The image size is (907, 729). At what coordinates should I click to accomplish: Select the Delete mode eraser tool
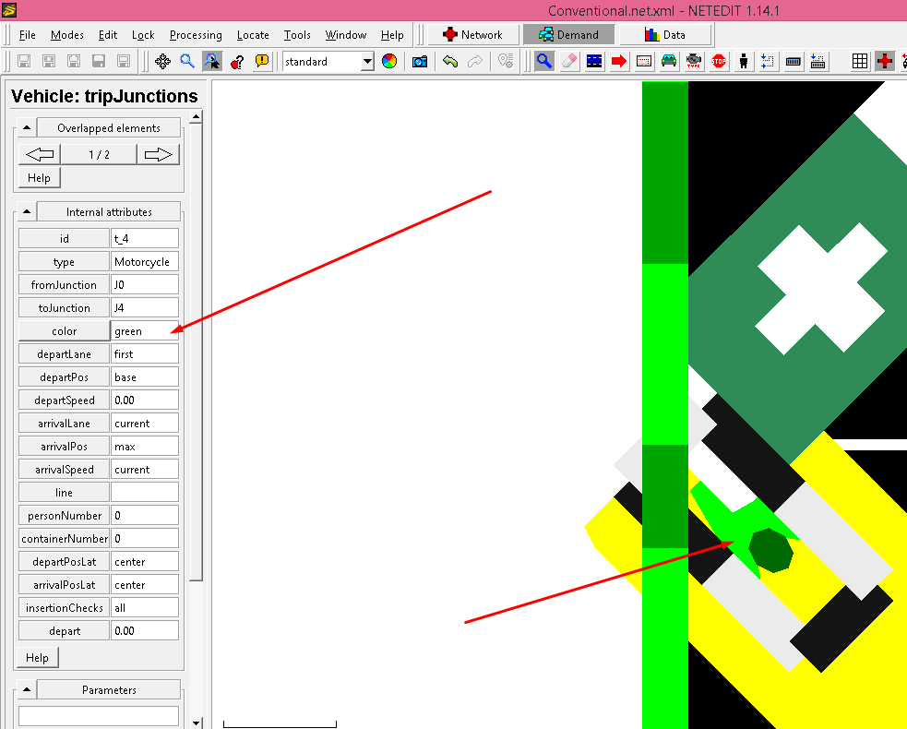569,61
